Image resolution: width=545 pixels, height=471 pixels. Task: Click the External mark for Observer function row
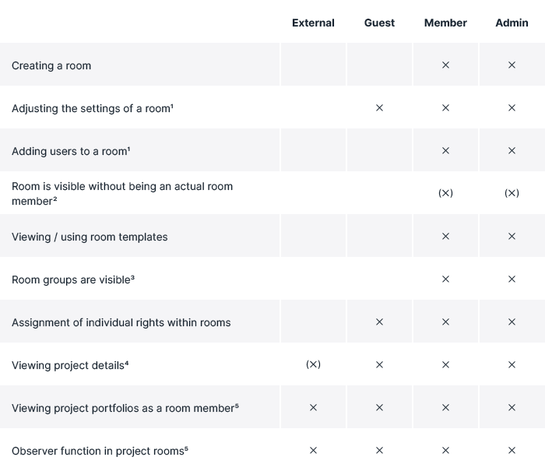[x=313, y=451]
